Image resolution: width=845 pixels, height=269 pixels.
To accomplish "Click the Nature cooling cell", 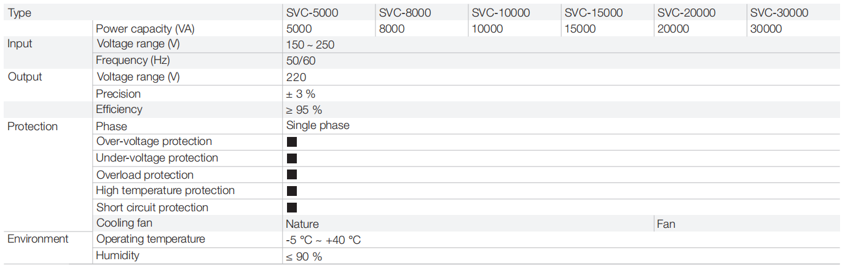I will click(302, 224).
